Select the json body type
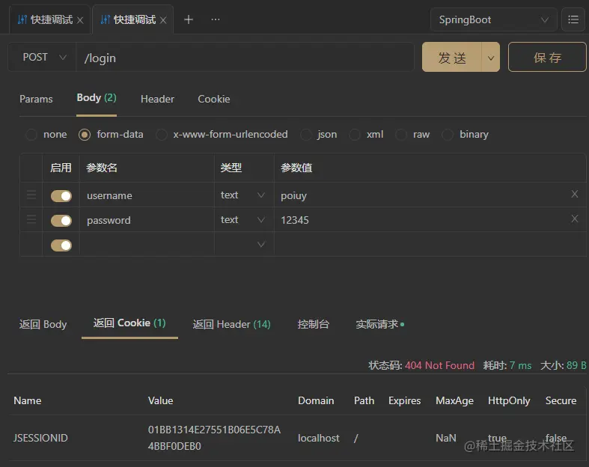Viewport: 589px width, 467px height. tap(306, 135)
